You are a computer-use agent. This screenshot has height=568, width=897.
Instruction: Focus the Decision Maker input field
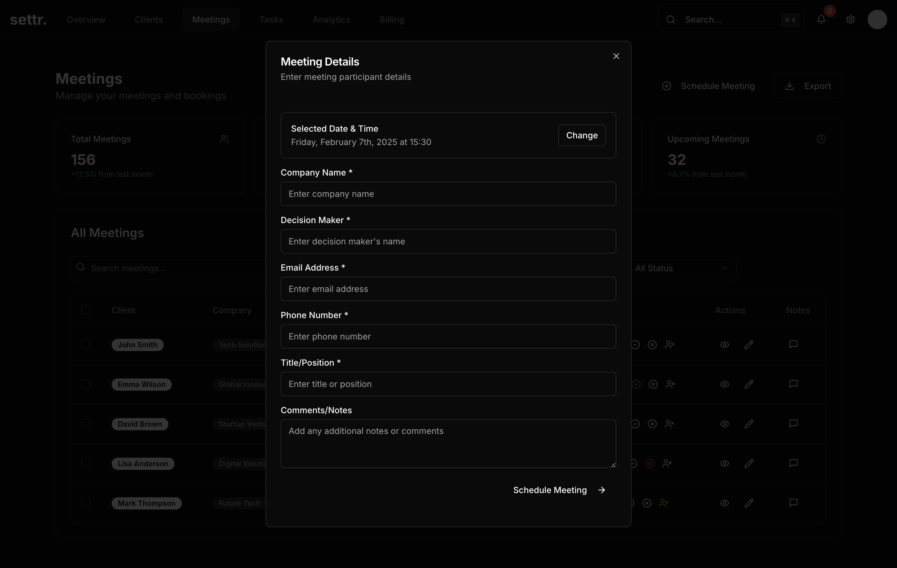click(448, 241)
